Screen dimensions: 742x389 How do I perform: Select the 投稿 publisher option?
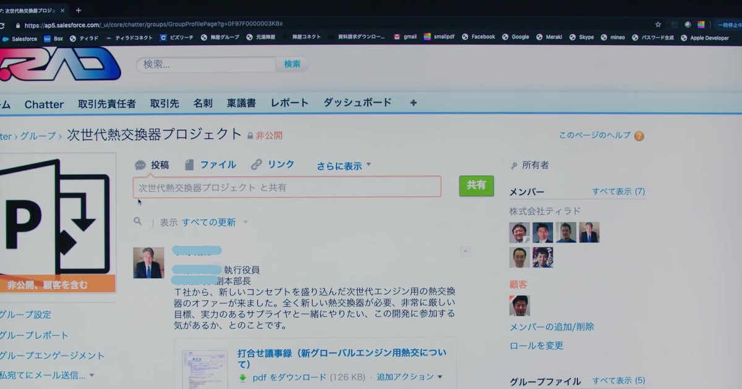click(x=151, y=165)
